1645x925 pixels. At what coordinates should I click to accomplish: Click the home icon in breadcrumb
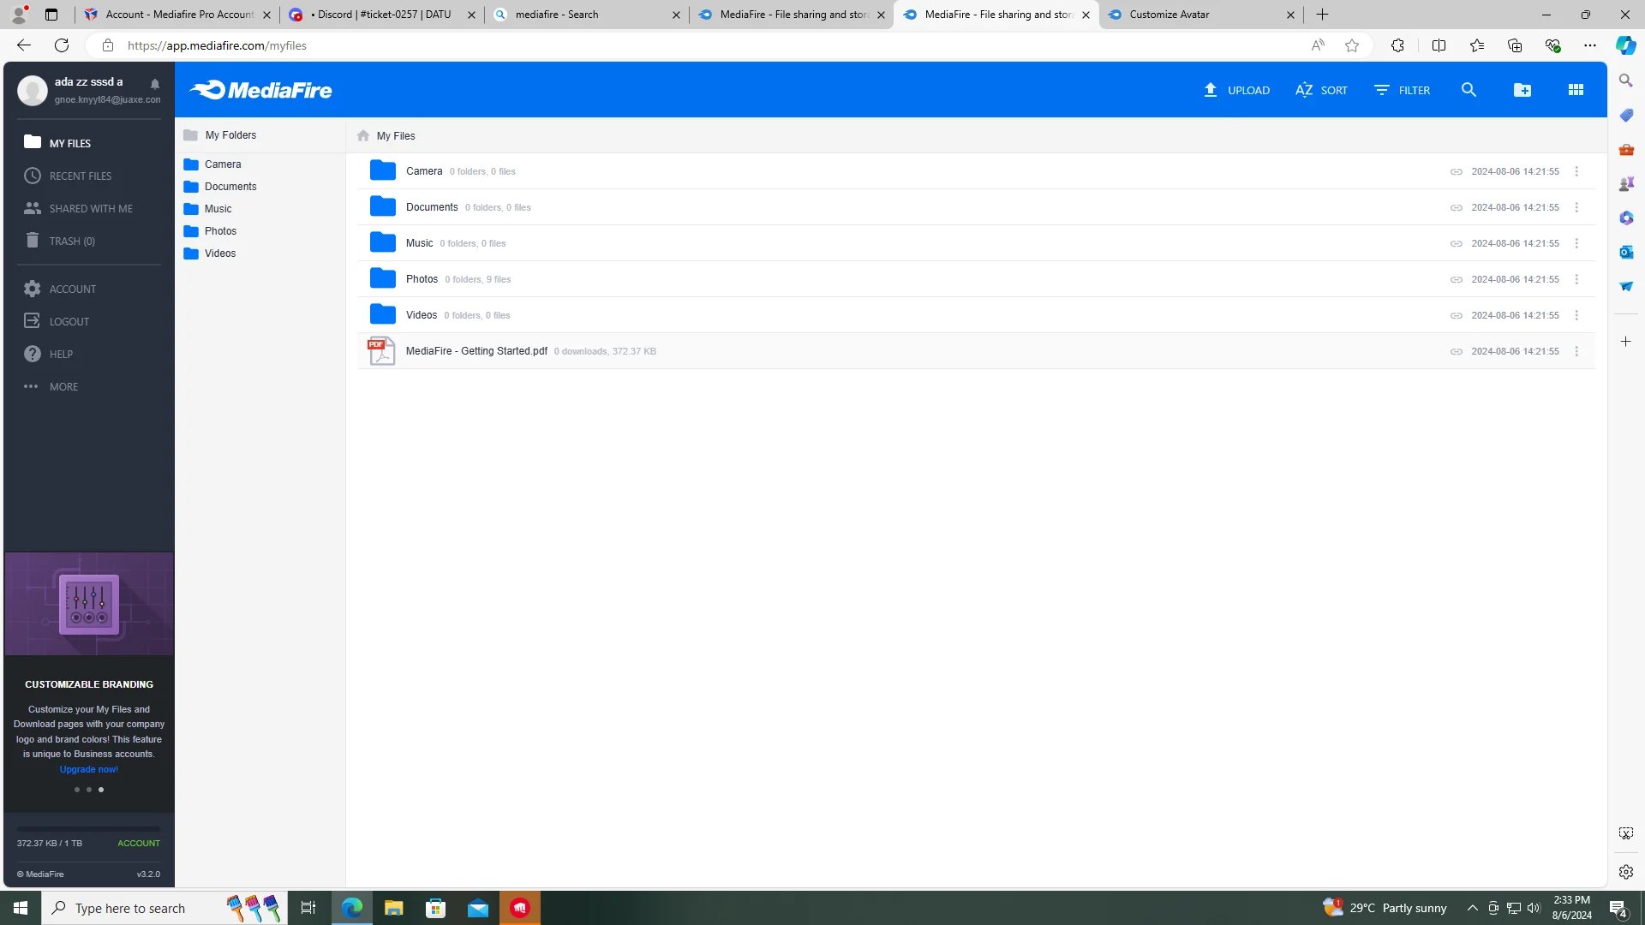363,135
